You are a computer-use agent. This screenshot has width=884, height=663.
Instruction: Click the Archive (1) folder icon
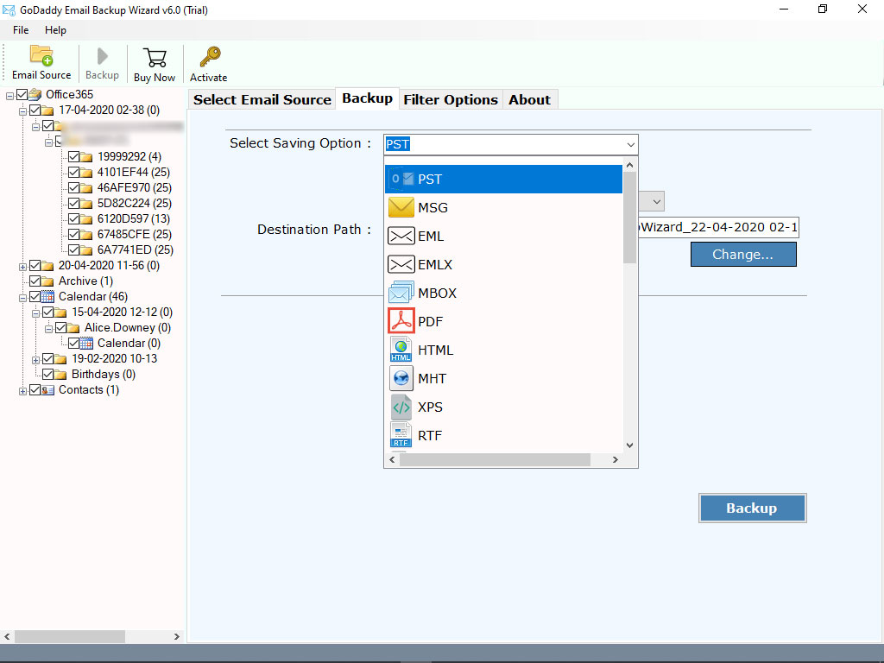tap(47, 281)
